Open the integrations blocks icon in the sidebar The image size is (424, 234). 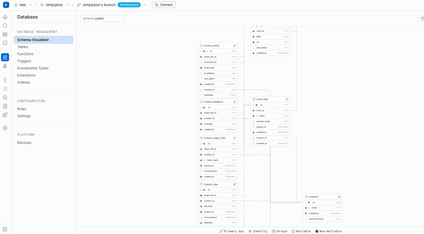pyautogui.click(x=5, y=115)
